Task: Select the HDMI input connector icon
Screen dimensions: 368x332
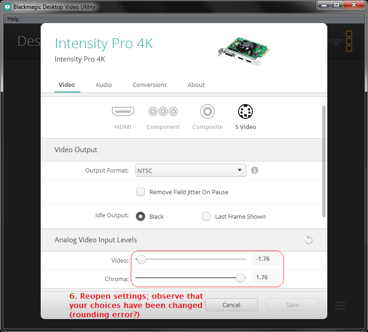Action: point(123,111)
